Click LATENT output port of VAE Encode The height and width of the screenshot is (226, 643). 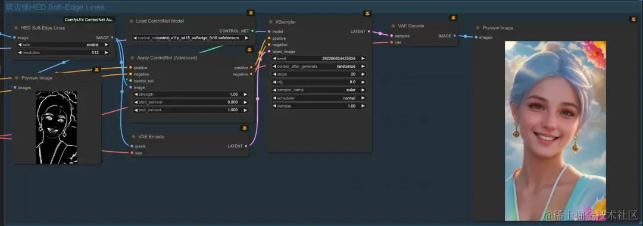(x=246, y=146)
